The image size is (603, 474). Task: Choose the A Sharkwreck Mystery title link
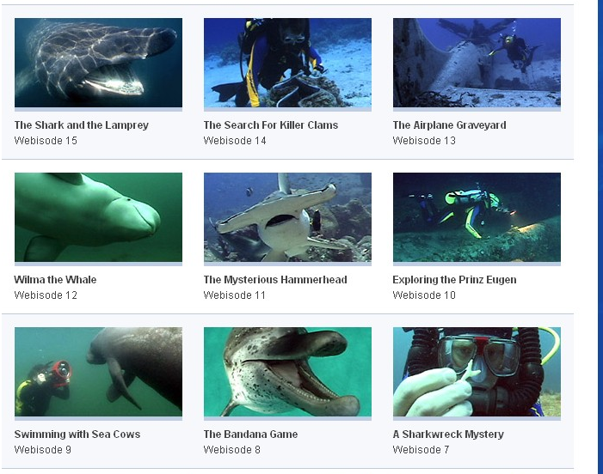click(x=448, y=434)
